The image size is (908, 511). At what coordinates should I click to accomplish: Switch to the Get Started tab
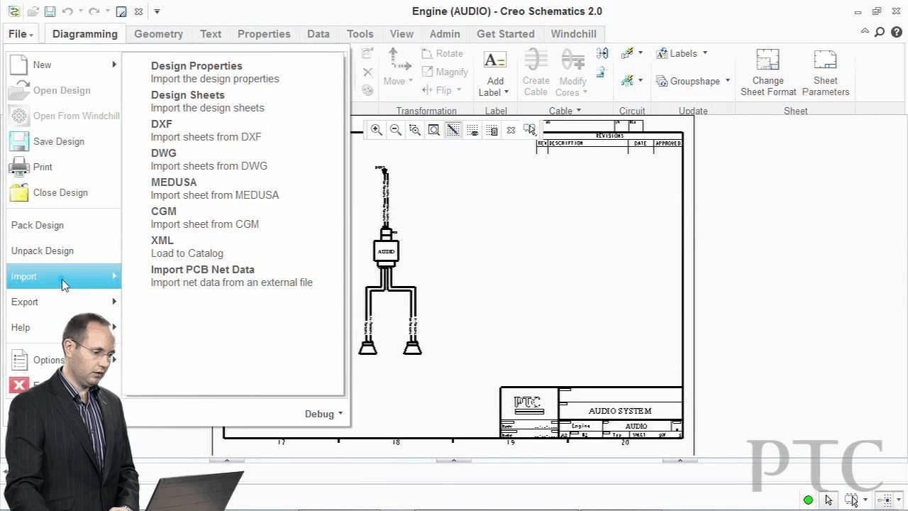[506, 33]
